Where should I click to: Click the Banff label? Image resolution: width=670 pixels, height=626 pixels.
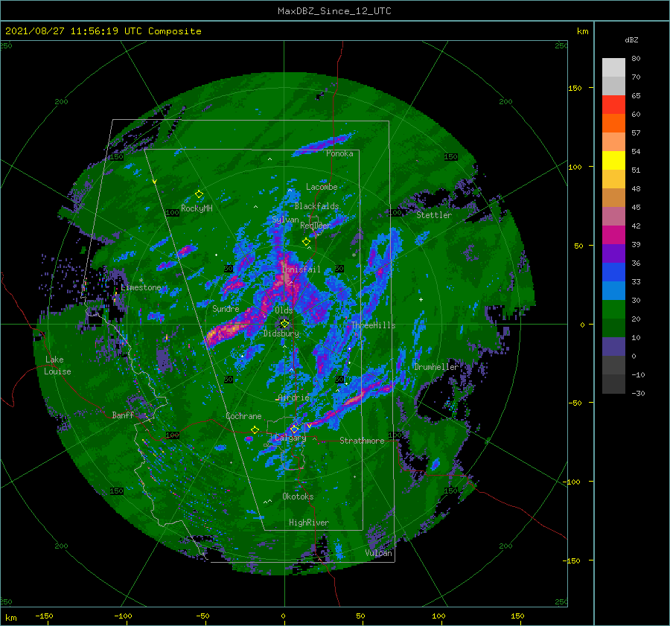point(123,415)
